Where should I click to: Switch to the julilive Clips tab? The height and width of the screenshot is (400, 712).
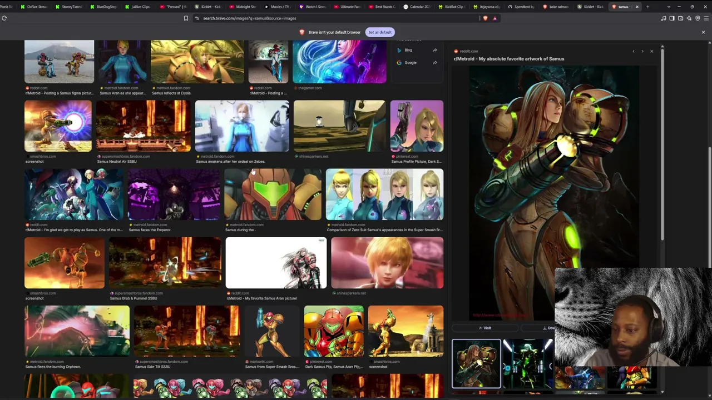(139, 7)
